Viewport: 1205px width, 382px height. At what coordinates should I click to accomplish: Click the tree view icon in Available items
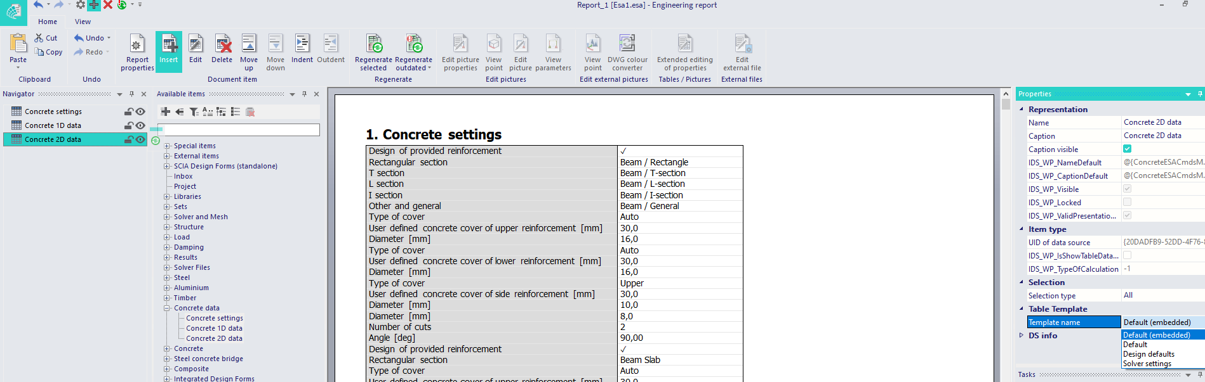(222, 111)
